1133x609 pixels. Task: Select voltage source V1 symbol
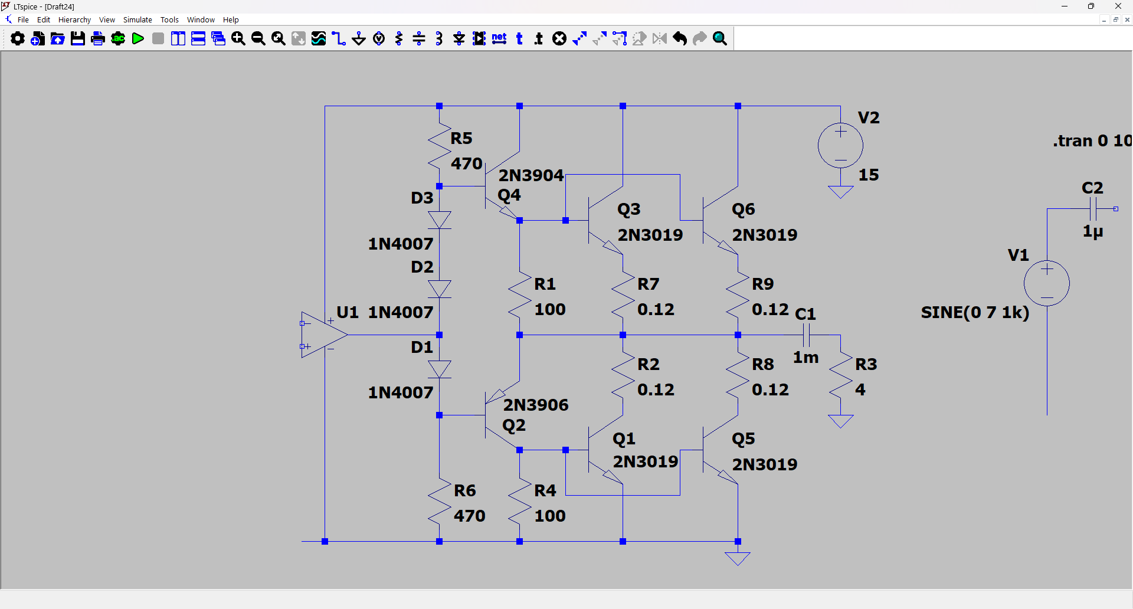pos(1047,283)
